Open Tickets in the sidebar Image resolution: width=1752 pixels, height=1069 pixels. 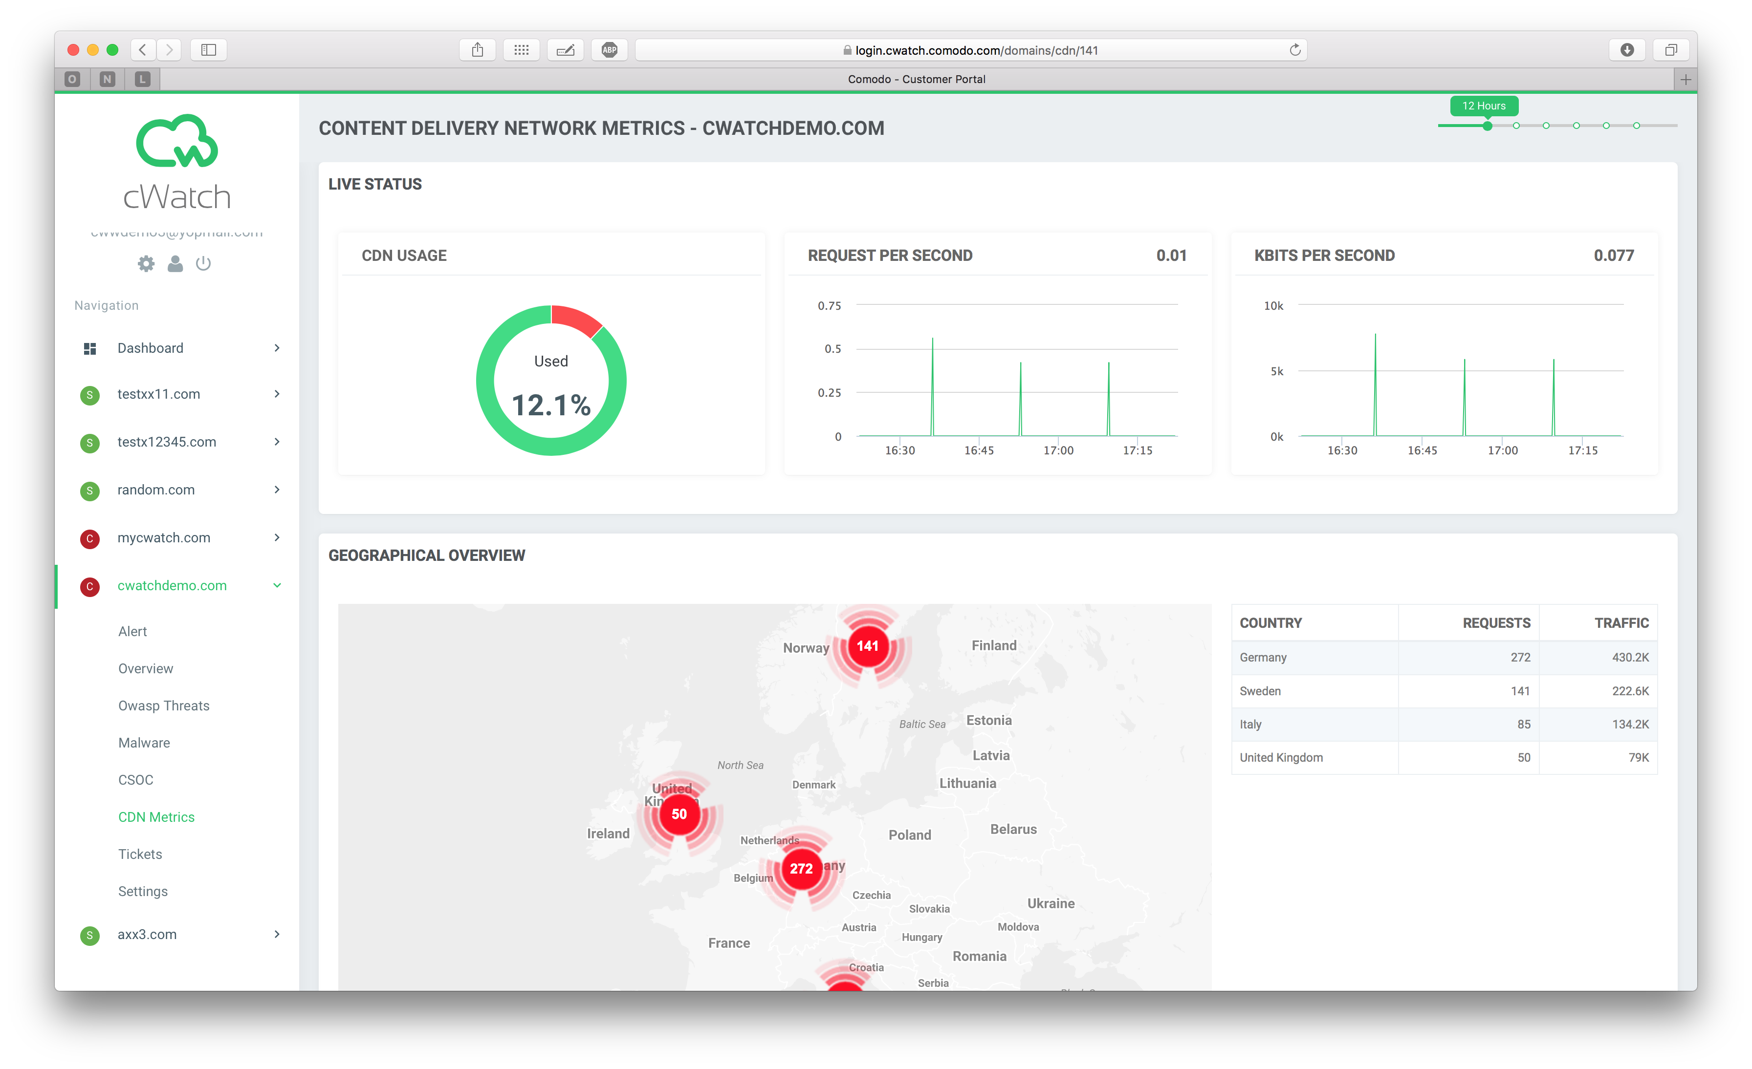(x=140, y=855)
